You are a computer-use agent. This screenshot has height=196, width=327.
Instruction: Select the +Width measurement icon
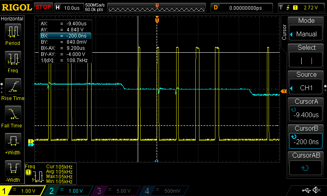coord(13,141)
